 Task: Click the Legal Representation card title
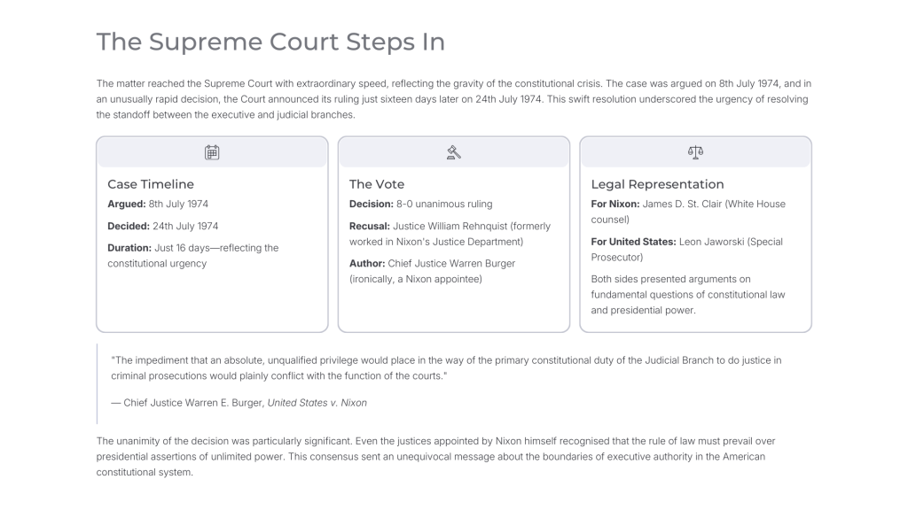click(x=657, y=184)
